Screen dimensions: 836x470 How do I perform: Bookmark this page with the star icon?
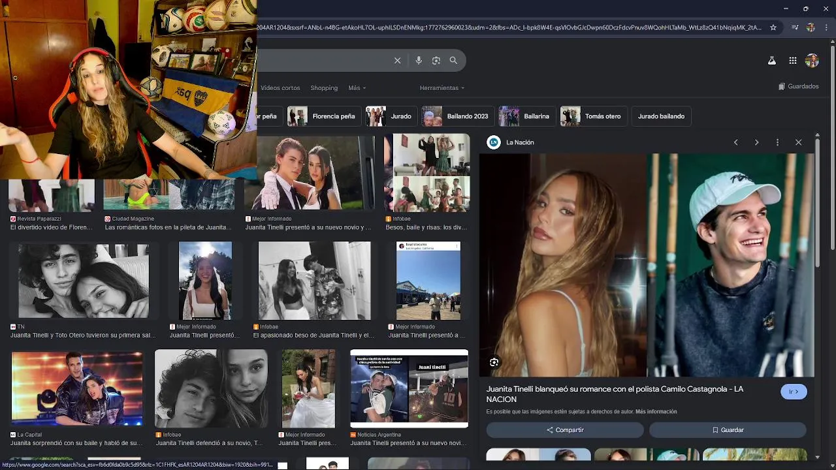pos(773,27)
